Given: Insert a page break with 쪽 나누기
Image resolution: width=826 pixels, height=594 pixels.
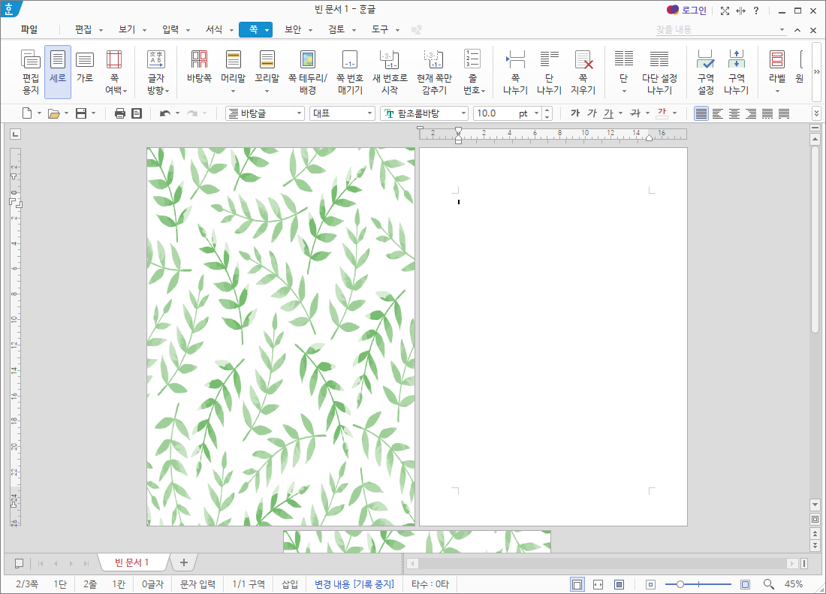Looking at the screenshot, I should pos(515,71).
